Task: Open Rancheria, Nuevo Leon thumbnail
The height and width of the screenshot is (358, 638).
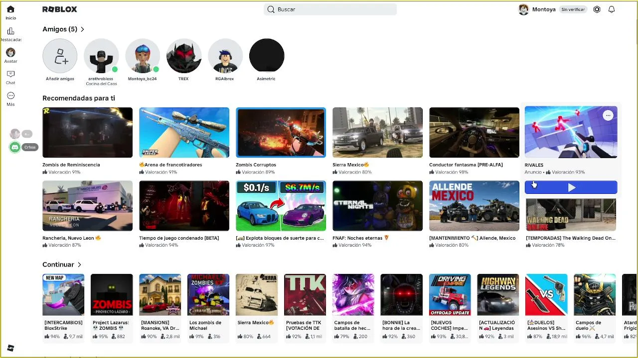Action: click(87, 206)
